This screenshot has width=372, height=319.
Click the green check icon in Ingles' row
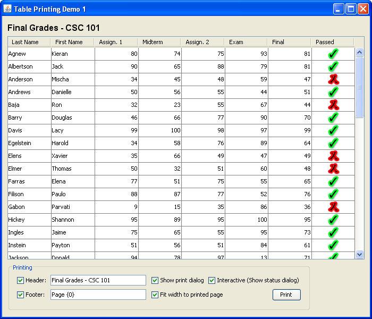(x=333, y=232)
